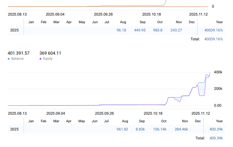Click the 2025.10.18 date on the balance chart axis
233x147 pixels.
point(153,113)
